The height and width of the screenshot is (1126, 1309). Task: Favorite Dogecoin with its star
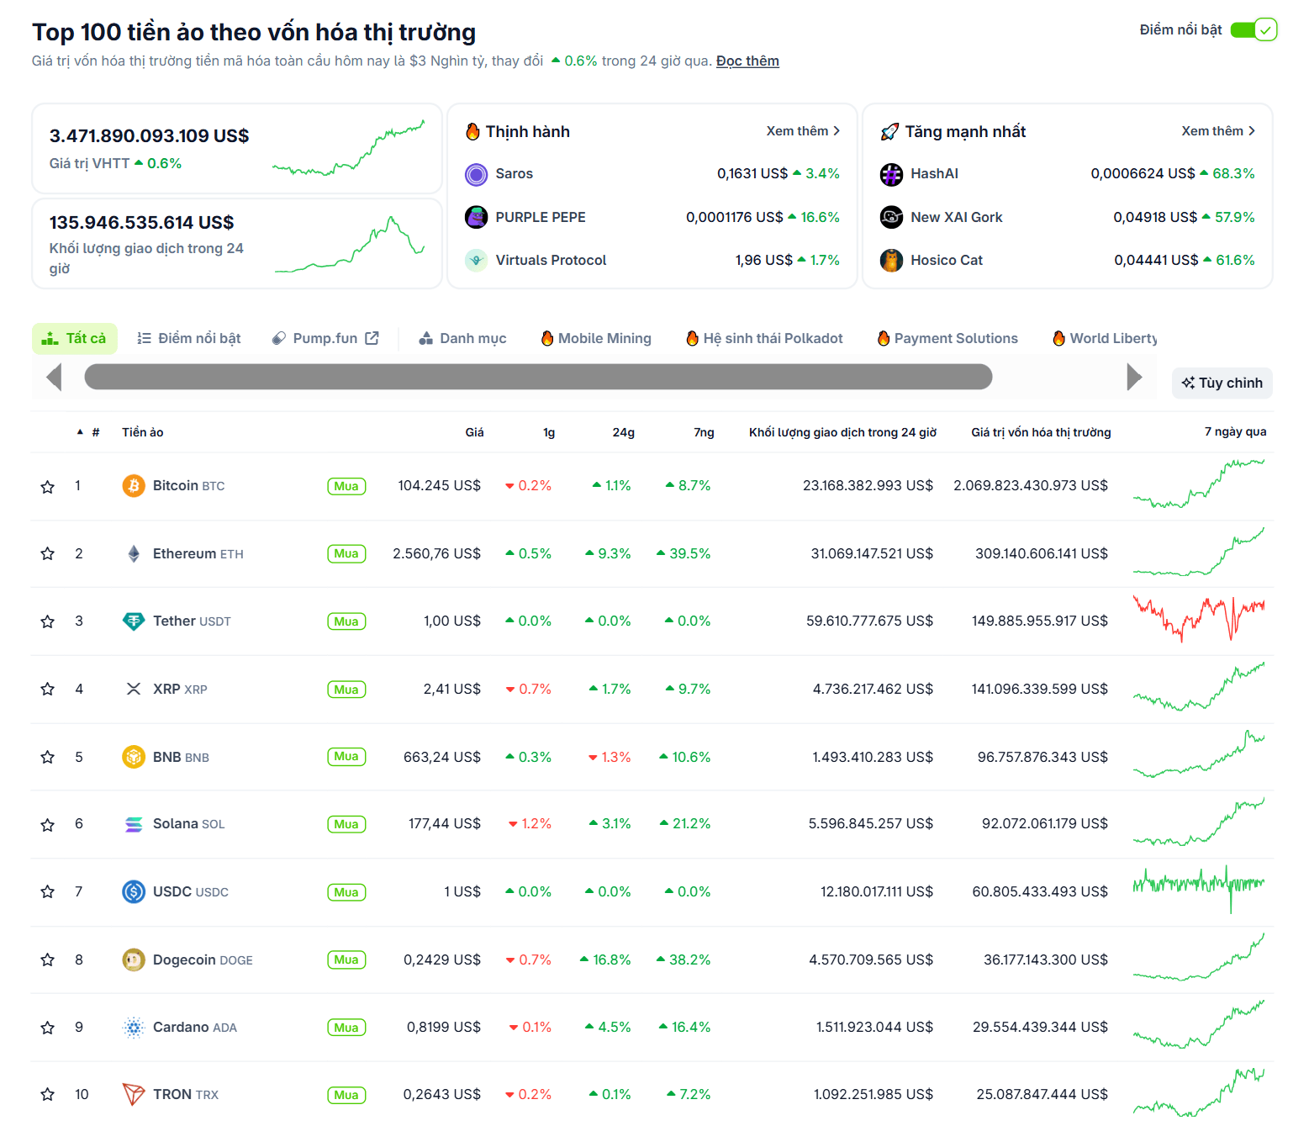(48, 960)
